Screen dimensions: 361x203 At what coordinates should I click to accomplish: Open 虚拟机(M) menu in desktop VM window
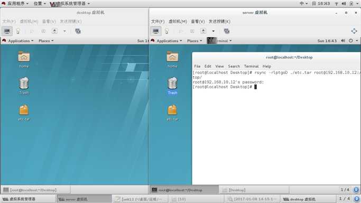(x=29, y=21)
